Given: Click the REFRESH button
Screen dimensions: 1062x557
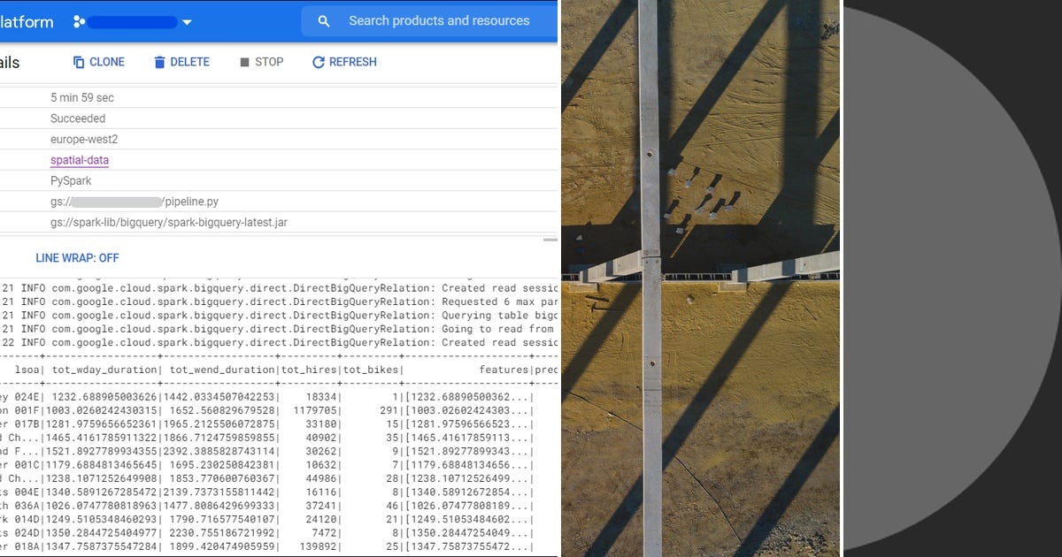Looking at the screenshot, I should point(343,62).
